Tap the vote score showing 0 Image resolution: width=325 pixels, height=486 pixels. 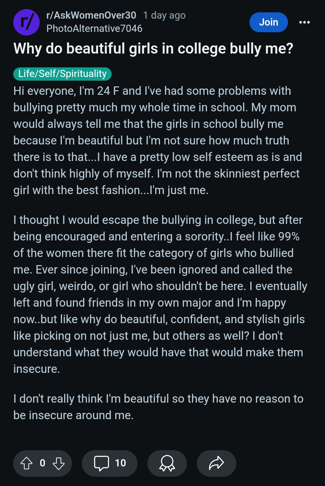pyautogui.click(x=42, y=463)
